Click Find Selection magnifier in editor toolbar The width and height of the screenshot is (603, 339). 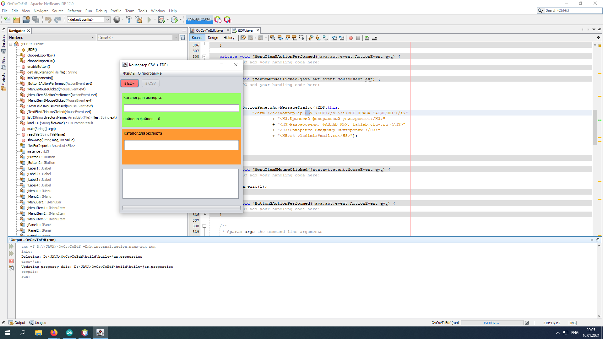[273, 38]
